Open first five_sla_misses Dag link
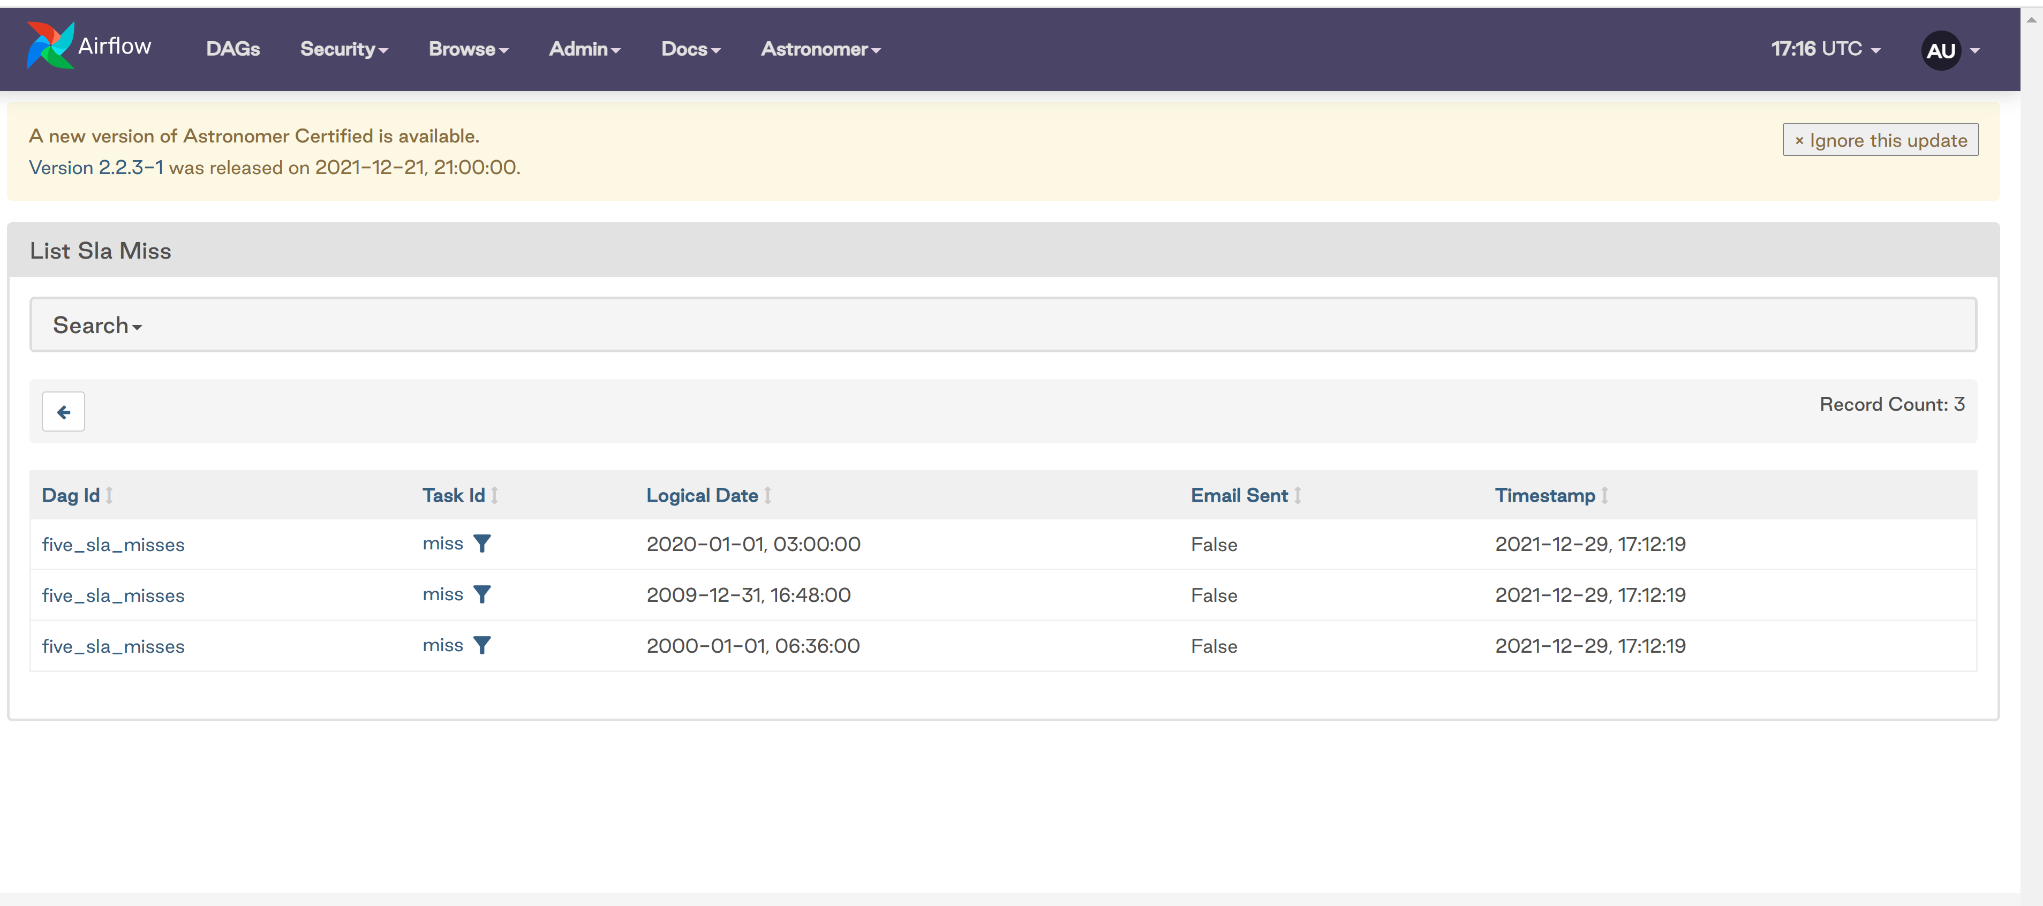Image resolution: width=2043 pixels, height=906 pixels. tap(112, 544)
